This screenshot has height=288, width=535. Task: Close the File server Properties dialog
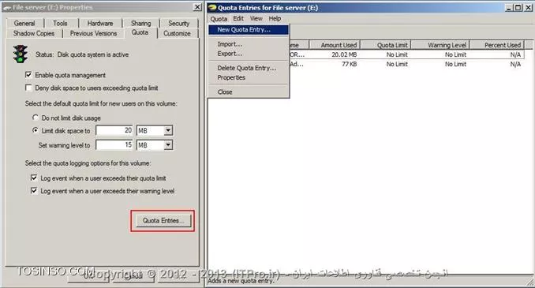click(x=197, y=7)
